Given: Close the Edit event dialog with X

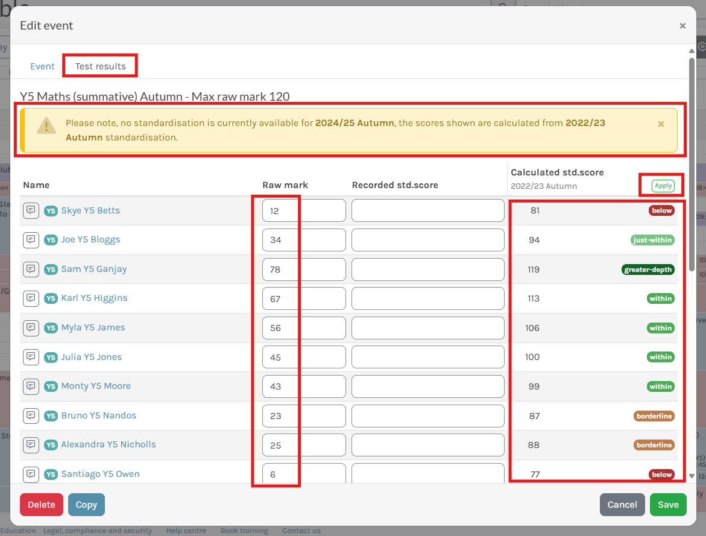Looking at the screenshot, I should tap(682, 26).
